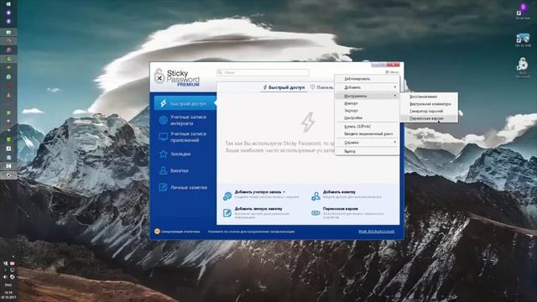Open Настройки from the menu
Screen dimensions: 537x302
click(x=367, y=117)
